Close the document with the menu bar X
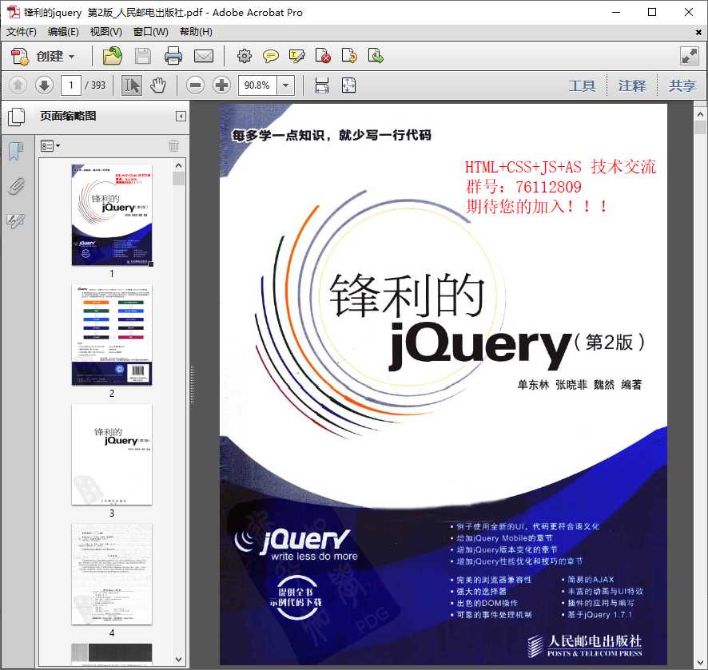The width and height of the screenshot is (708, 670). 698,33
